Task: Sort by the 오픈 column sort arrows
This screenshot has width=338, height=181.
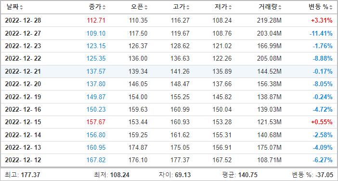Action: click(x=146, y=8)
